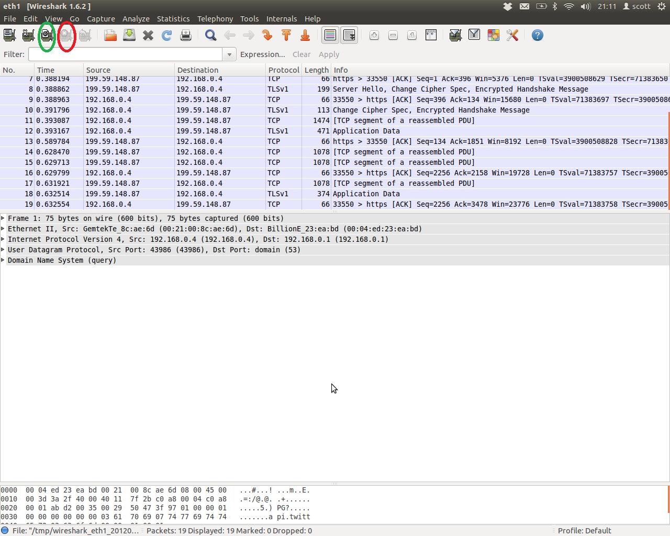Select packet 8 Server Hello row
The width and height of the screenshot is (670, 536).
(x=334, y=89)
